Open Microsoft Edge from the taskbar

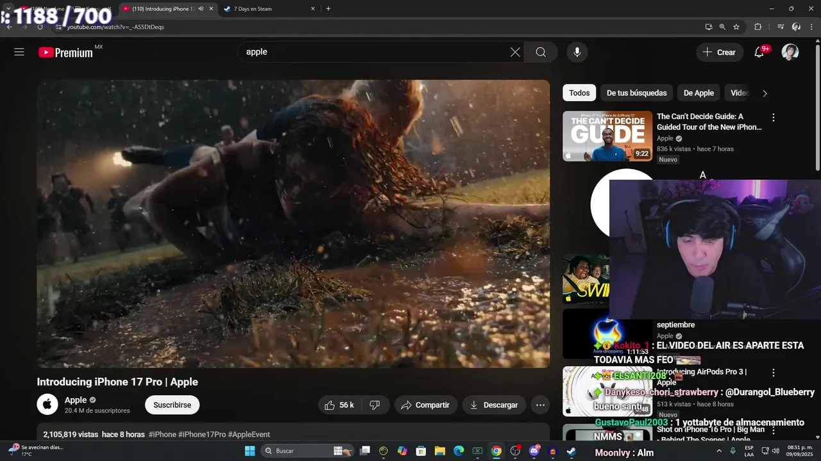[459, 451]
